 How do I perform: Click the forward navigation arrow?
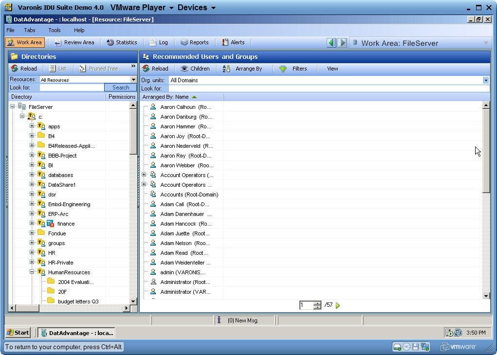point(342,42)
